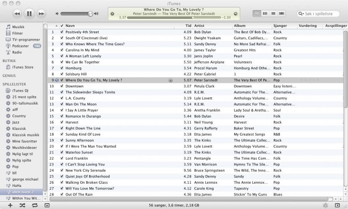Open TV-programmer library
Viewport: 348px width, 209px height.
tap(26, 40)
